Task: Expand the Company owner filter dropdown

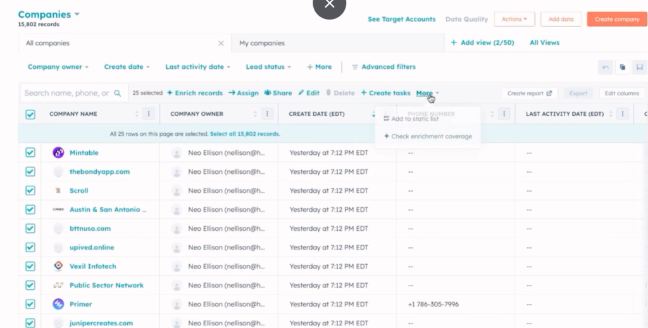Action: pyautogui.click(x=58, y=67)
